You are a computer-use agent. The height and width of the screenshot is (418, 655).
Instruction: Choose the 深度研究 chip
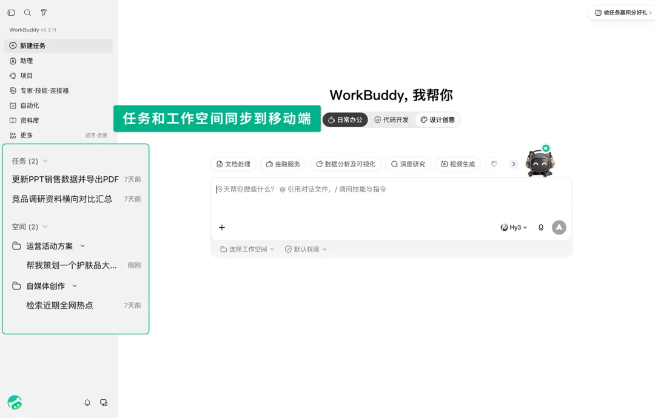408,164
